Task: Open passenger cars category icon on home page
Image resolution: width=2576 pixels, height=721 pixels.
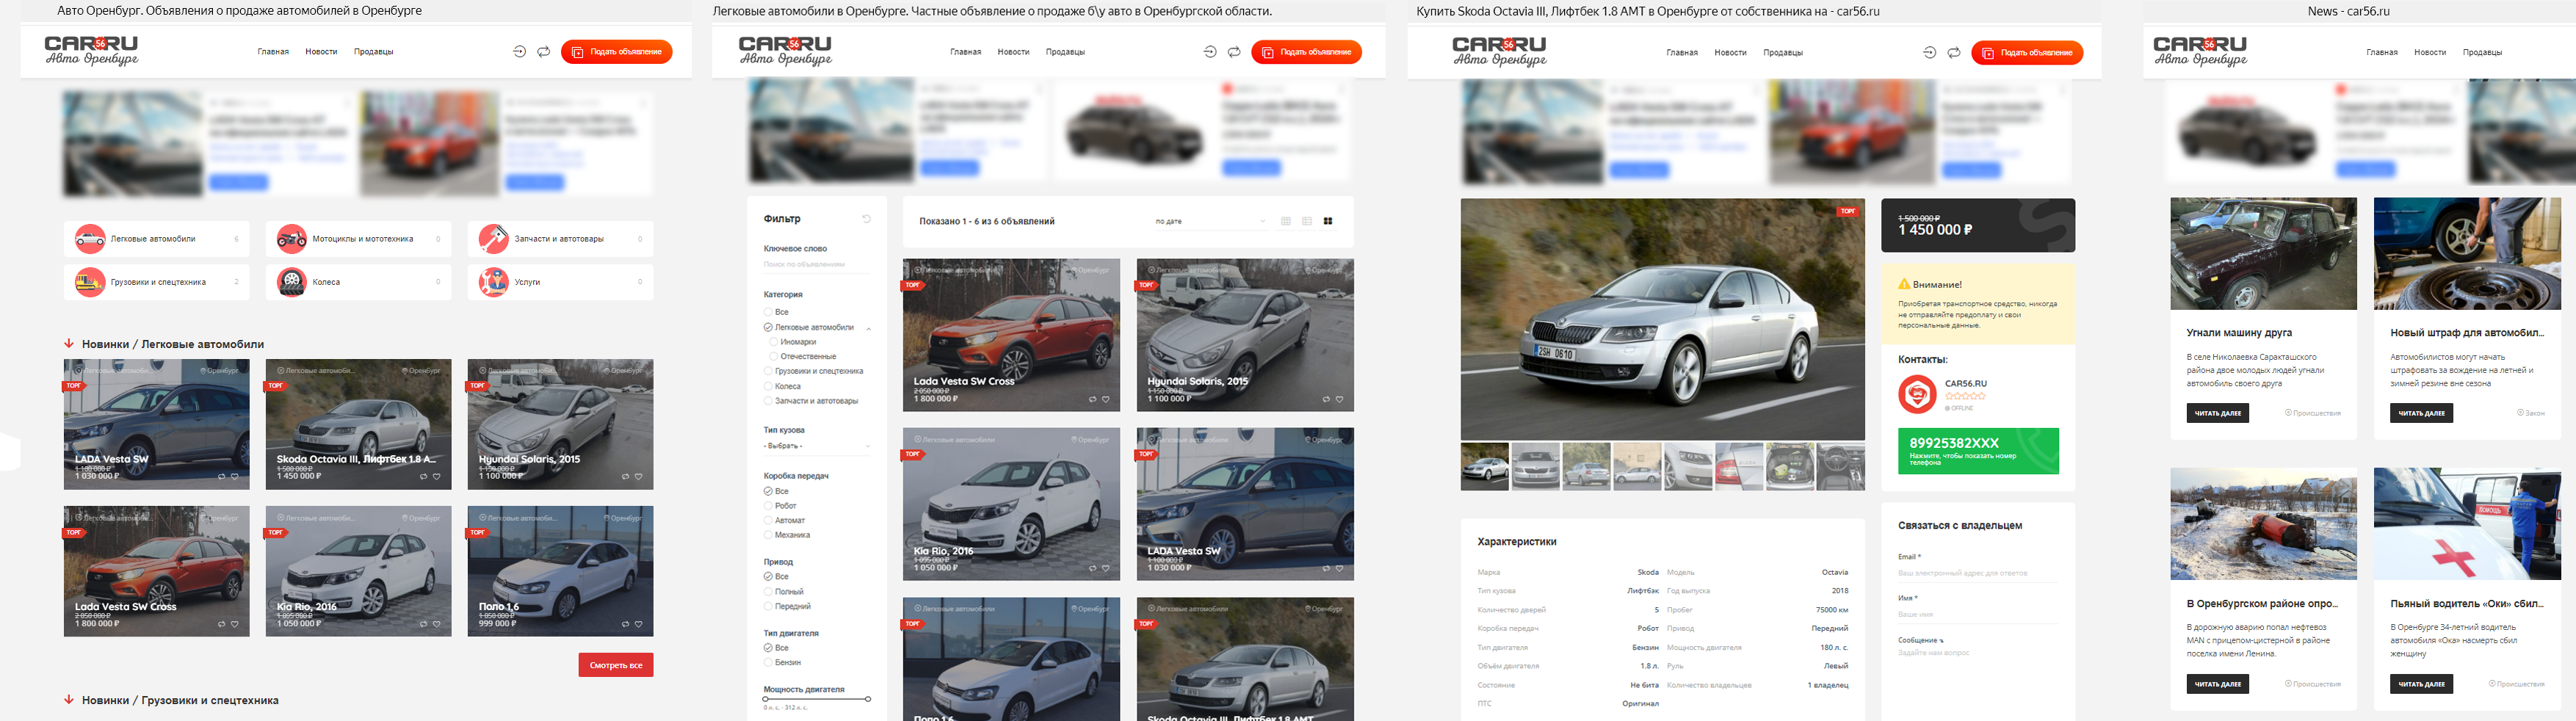Action: click(90, 239)
